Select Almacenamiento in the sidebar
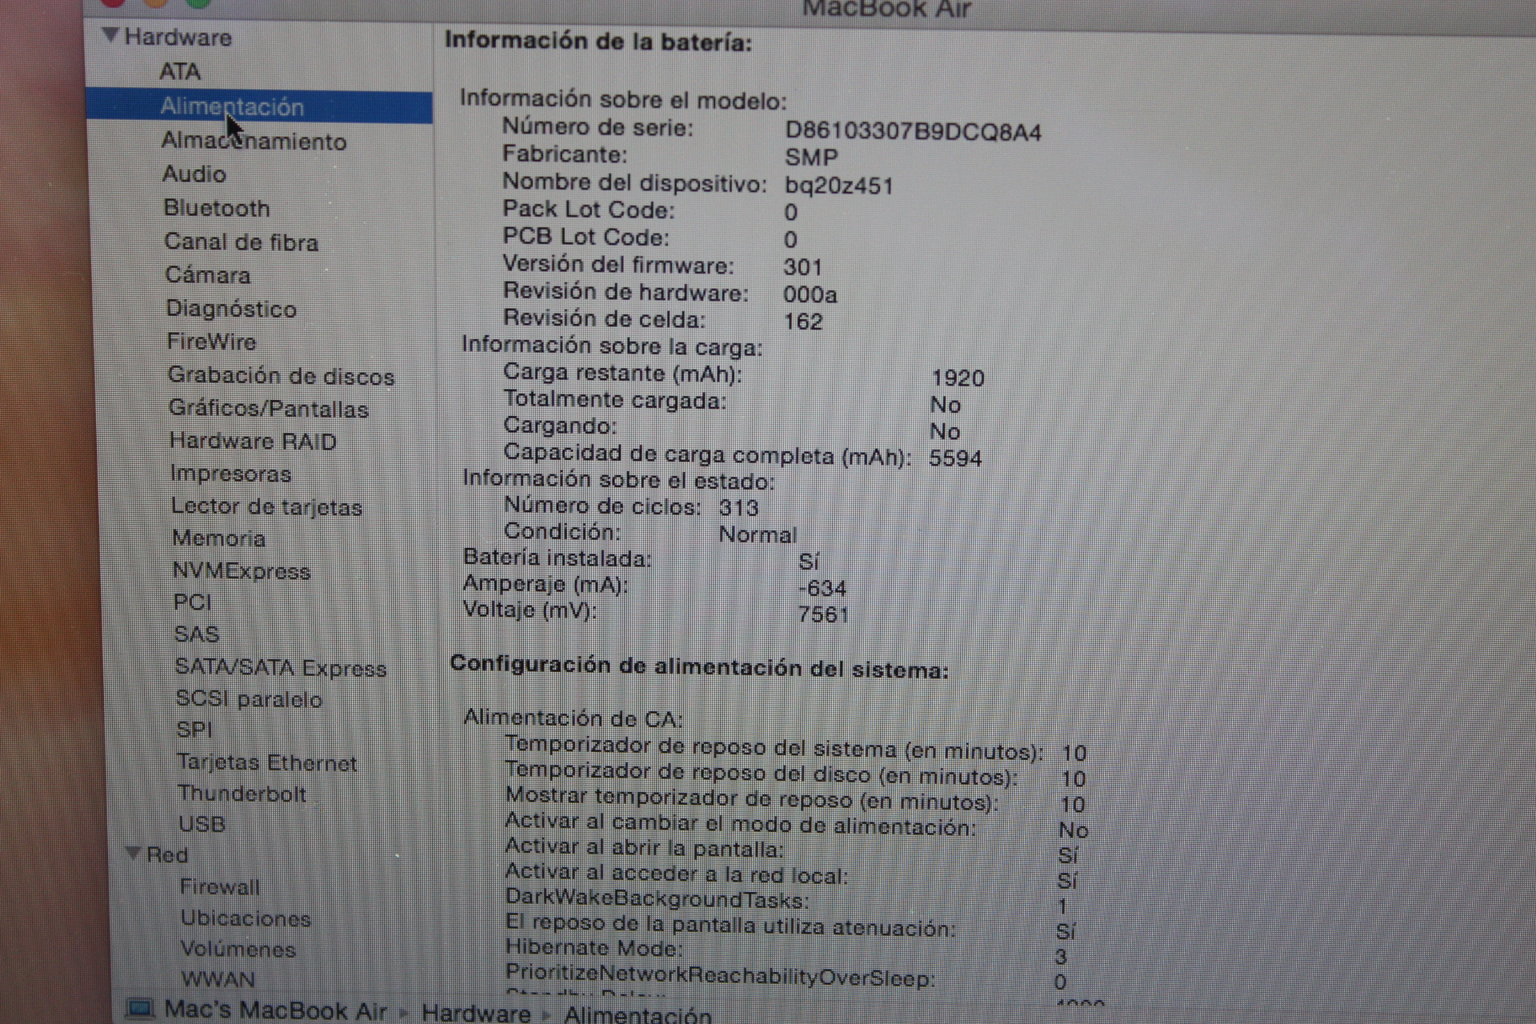Screen dimensions: 1536x1024 coord(254,142)
